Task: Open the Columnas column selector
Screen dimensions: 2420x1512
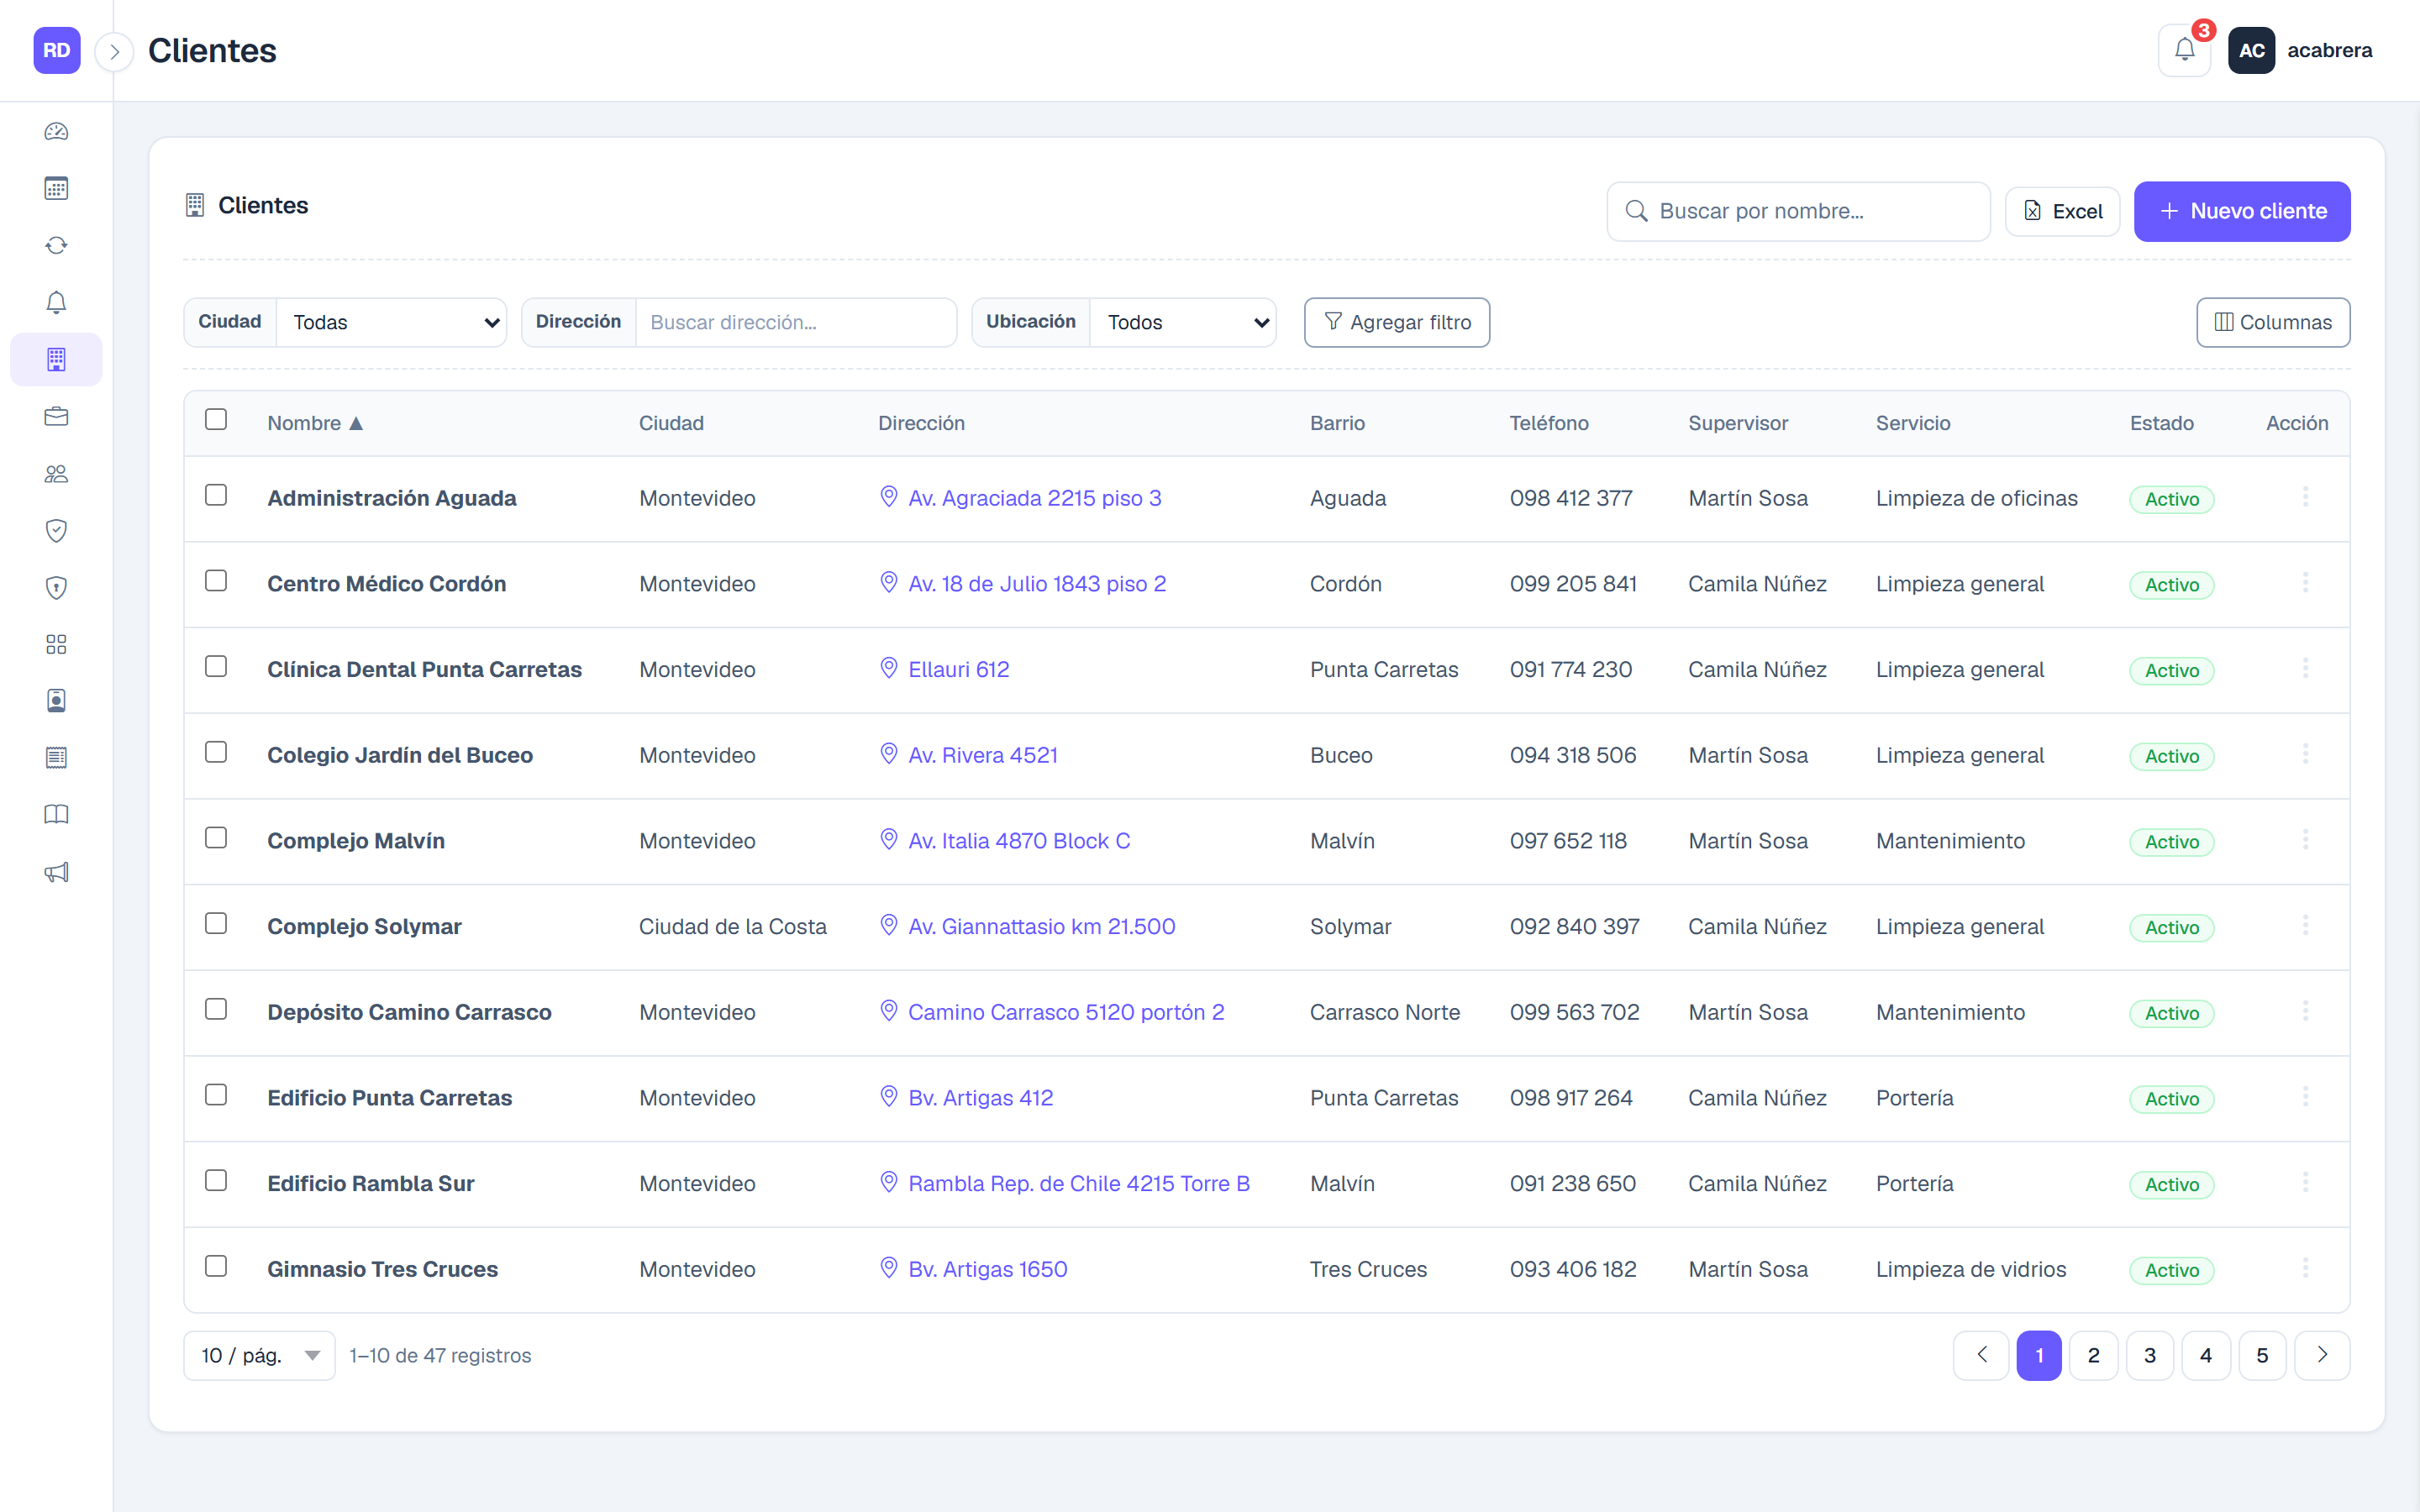Action: tap(2273, 322)
